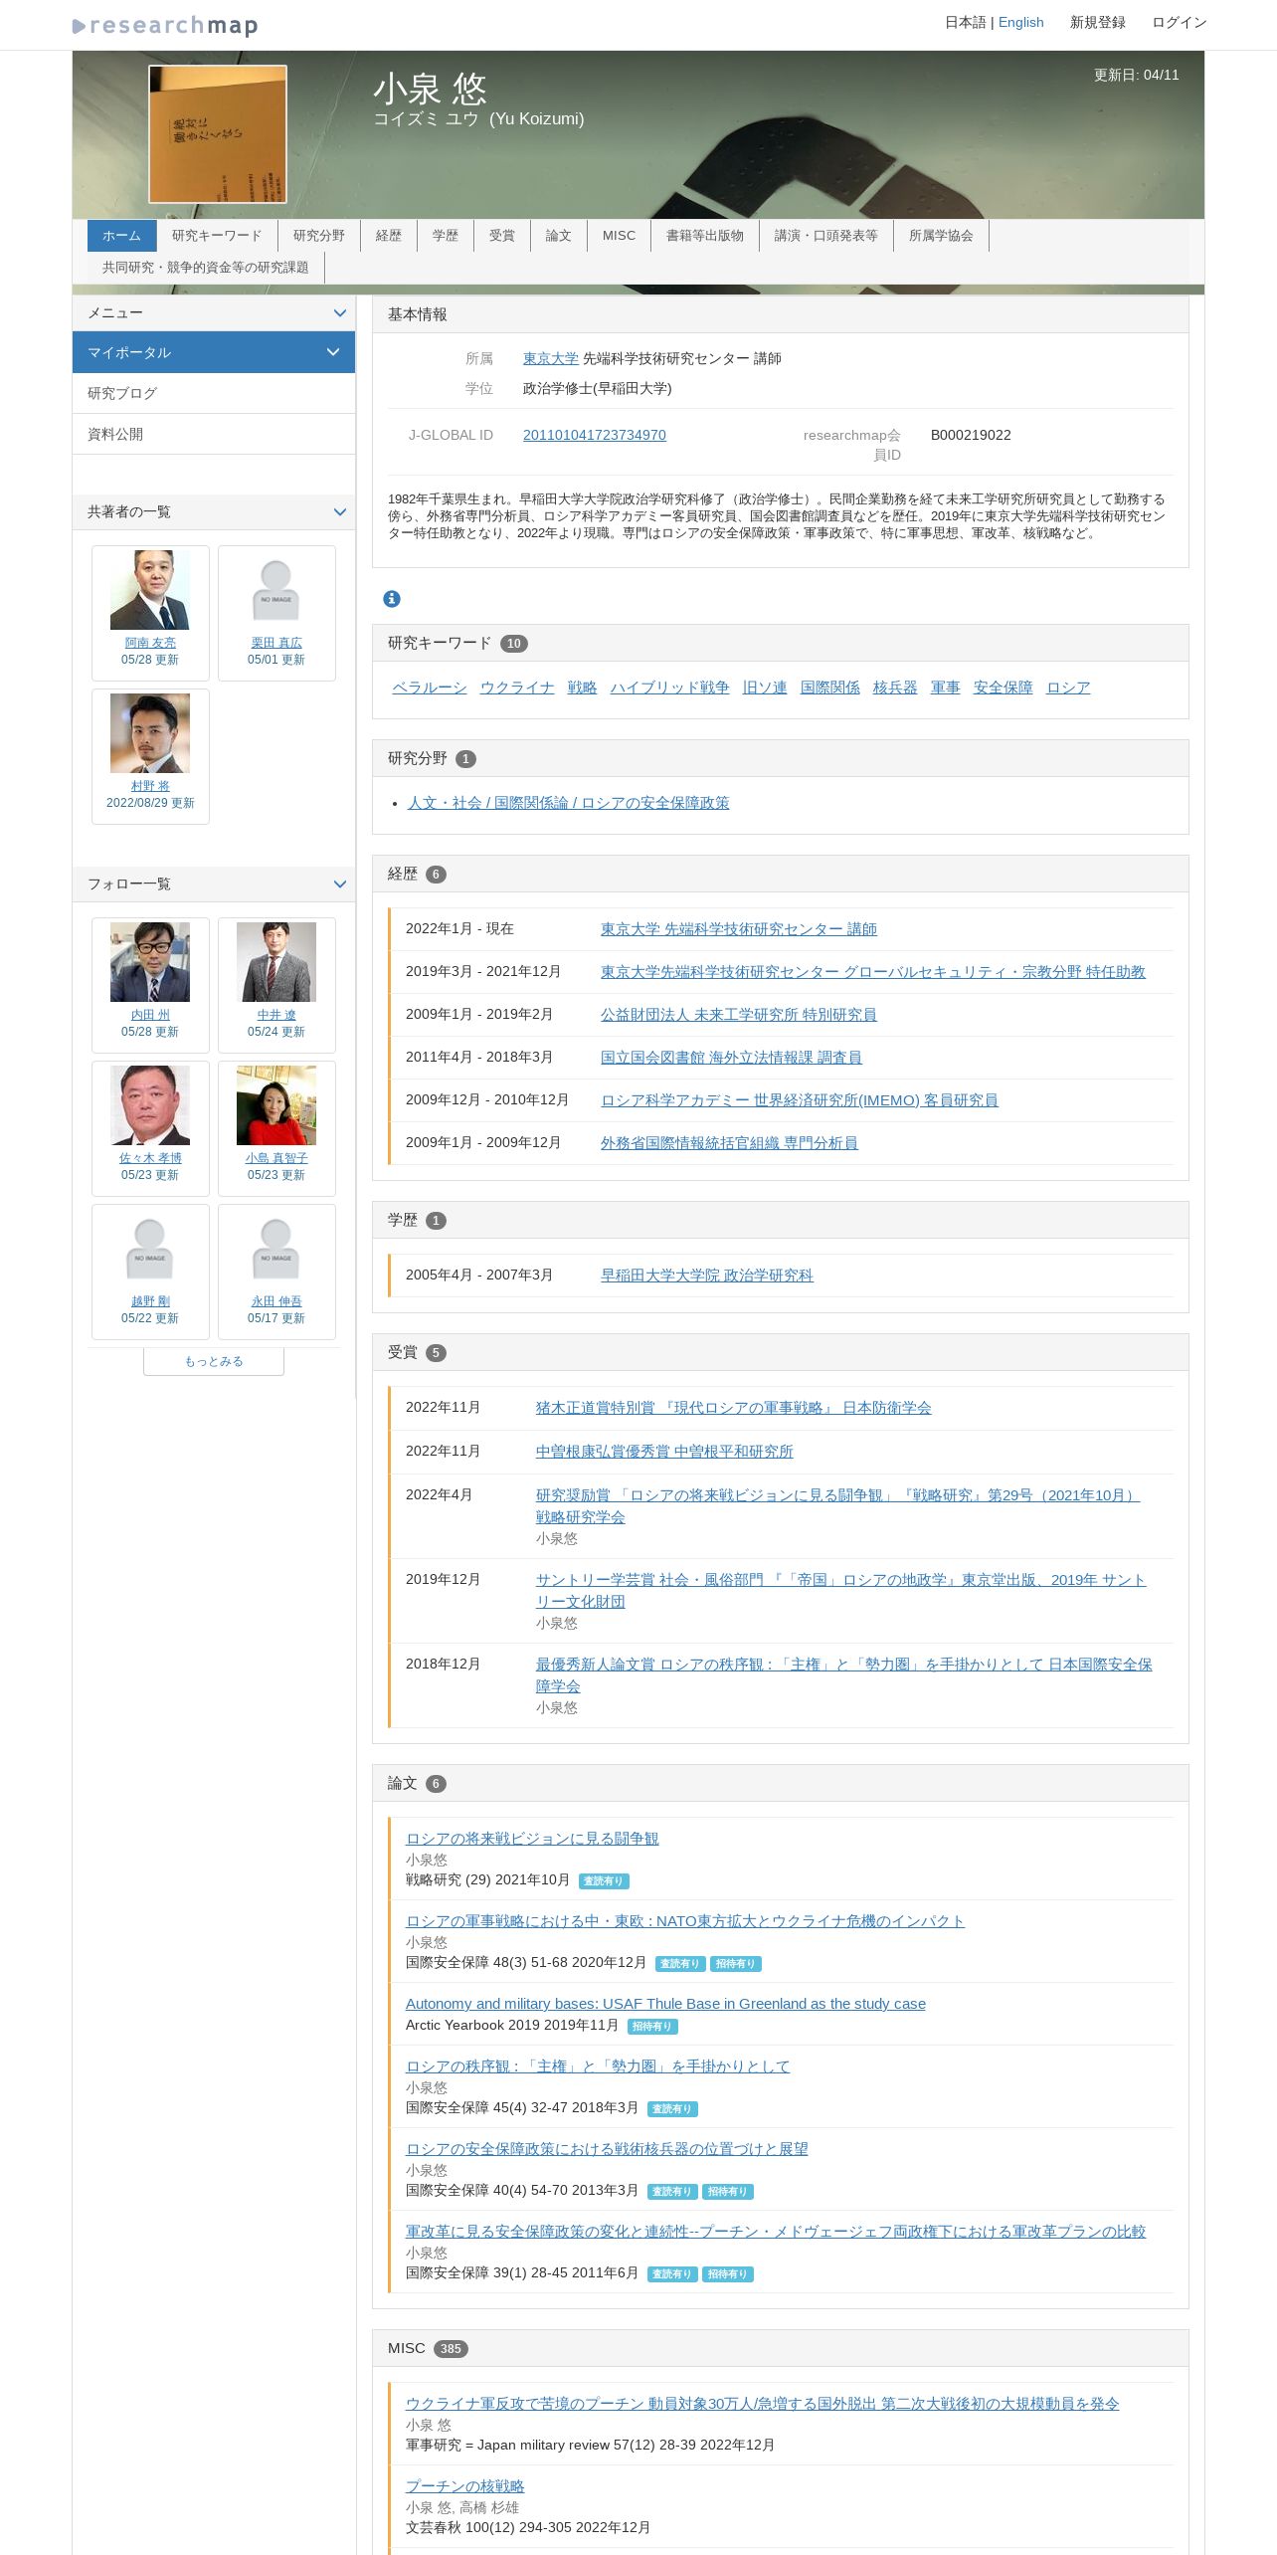This screenshot has height=2555, width=1277.
Task: Switch to 研究キーワード tab
Action: 217,236
